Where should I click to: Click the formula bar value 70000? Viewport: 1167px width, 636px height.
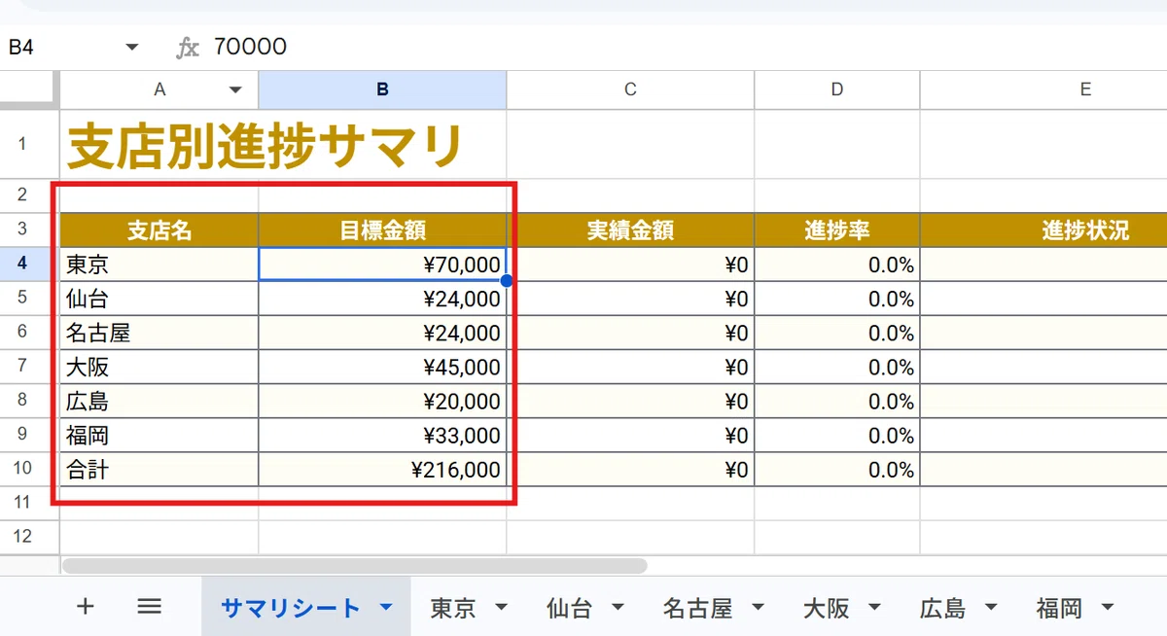tap(250, 47)
